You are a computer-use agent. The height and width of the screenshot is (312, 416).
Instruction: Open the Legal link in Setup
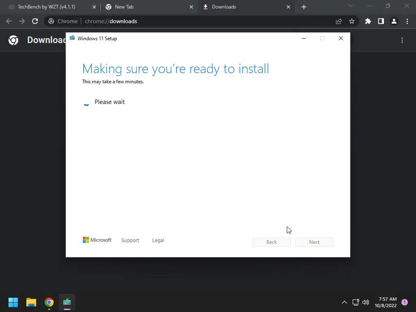coord(158,240)
